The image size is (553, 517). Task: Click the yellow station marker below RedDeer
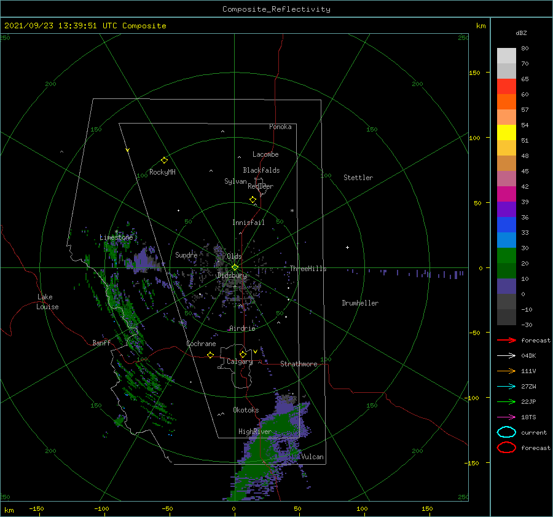253,200
